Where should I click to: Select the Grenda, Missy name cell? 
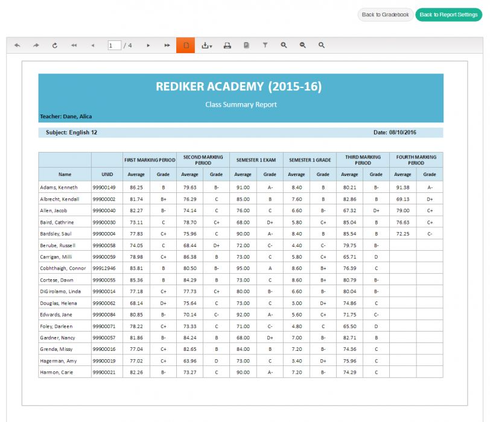pos(65,349)
